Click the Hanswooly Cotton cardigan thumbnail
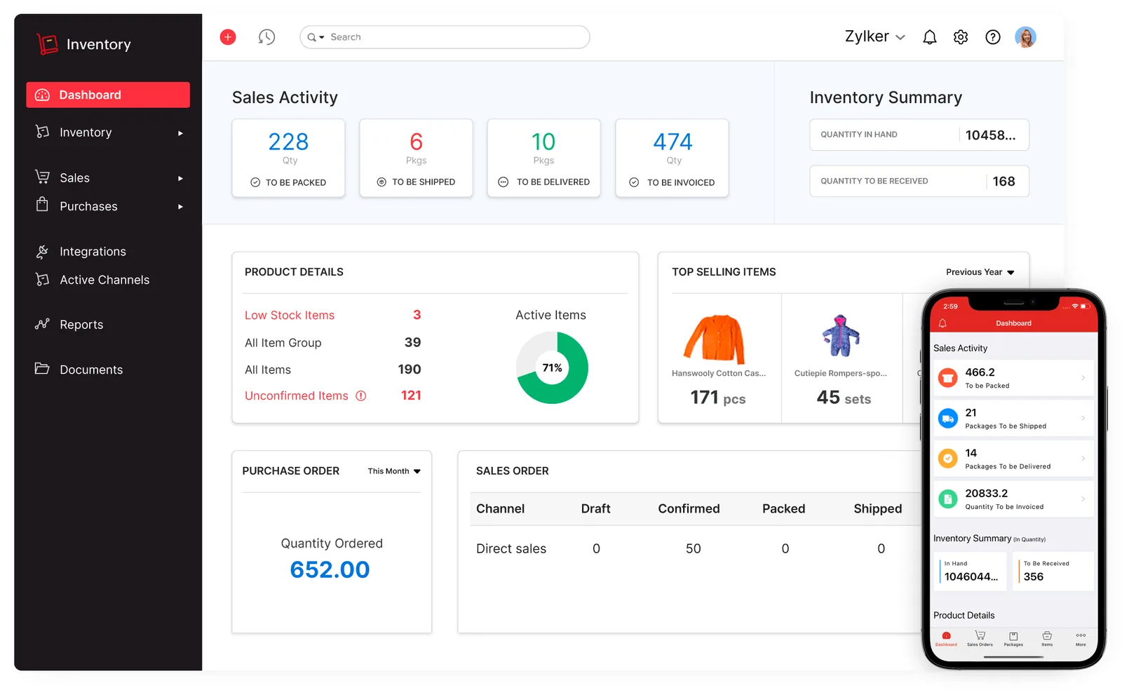The height and width of the screenshot is (690, 1122). 715,339
